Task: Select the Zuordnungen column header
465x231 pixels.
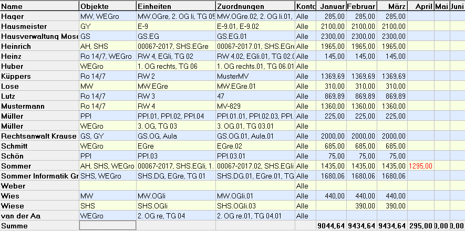Action: click(255, 6)
